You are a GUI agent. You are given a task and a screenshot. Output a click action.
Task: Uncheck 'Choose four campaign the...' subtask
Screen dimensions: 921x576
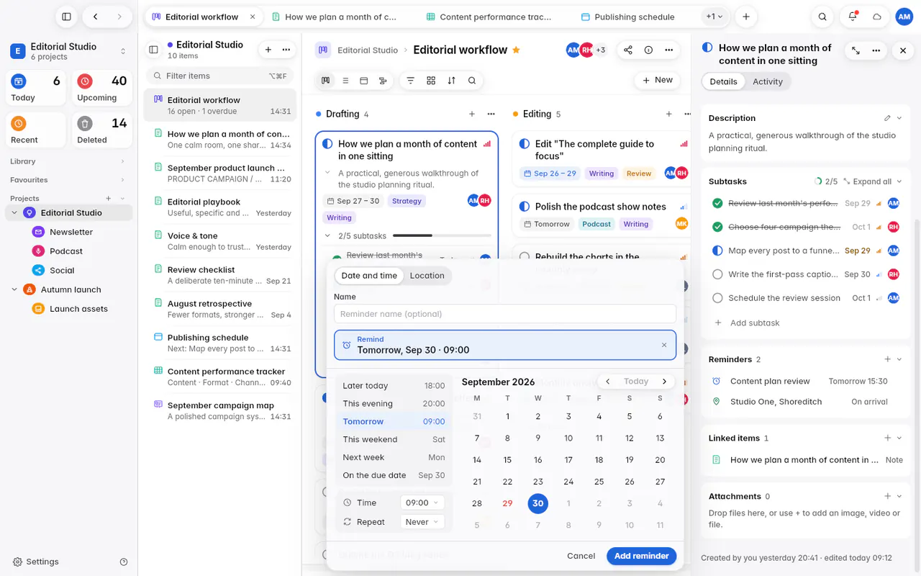[717, 227]
